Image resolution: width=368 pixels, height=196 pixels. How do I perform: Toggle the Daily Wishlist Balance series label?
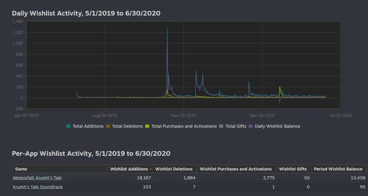click(278, 126)
